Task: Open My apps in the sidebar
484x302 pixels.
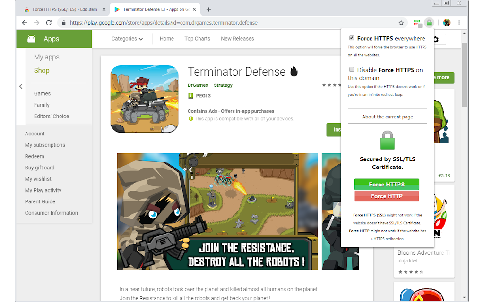Action: point(47,57)
